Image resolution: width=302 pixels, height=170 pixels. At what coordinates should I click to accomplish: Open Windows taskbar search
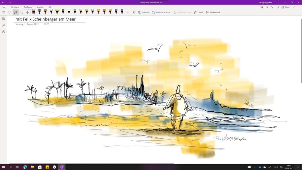pyautogui.click(x=11, y=167)
